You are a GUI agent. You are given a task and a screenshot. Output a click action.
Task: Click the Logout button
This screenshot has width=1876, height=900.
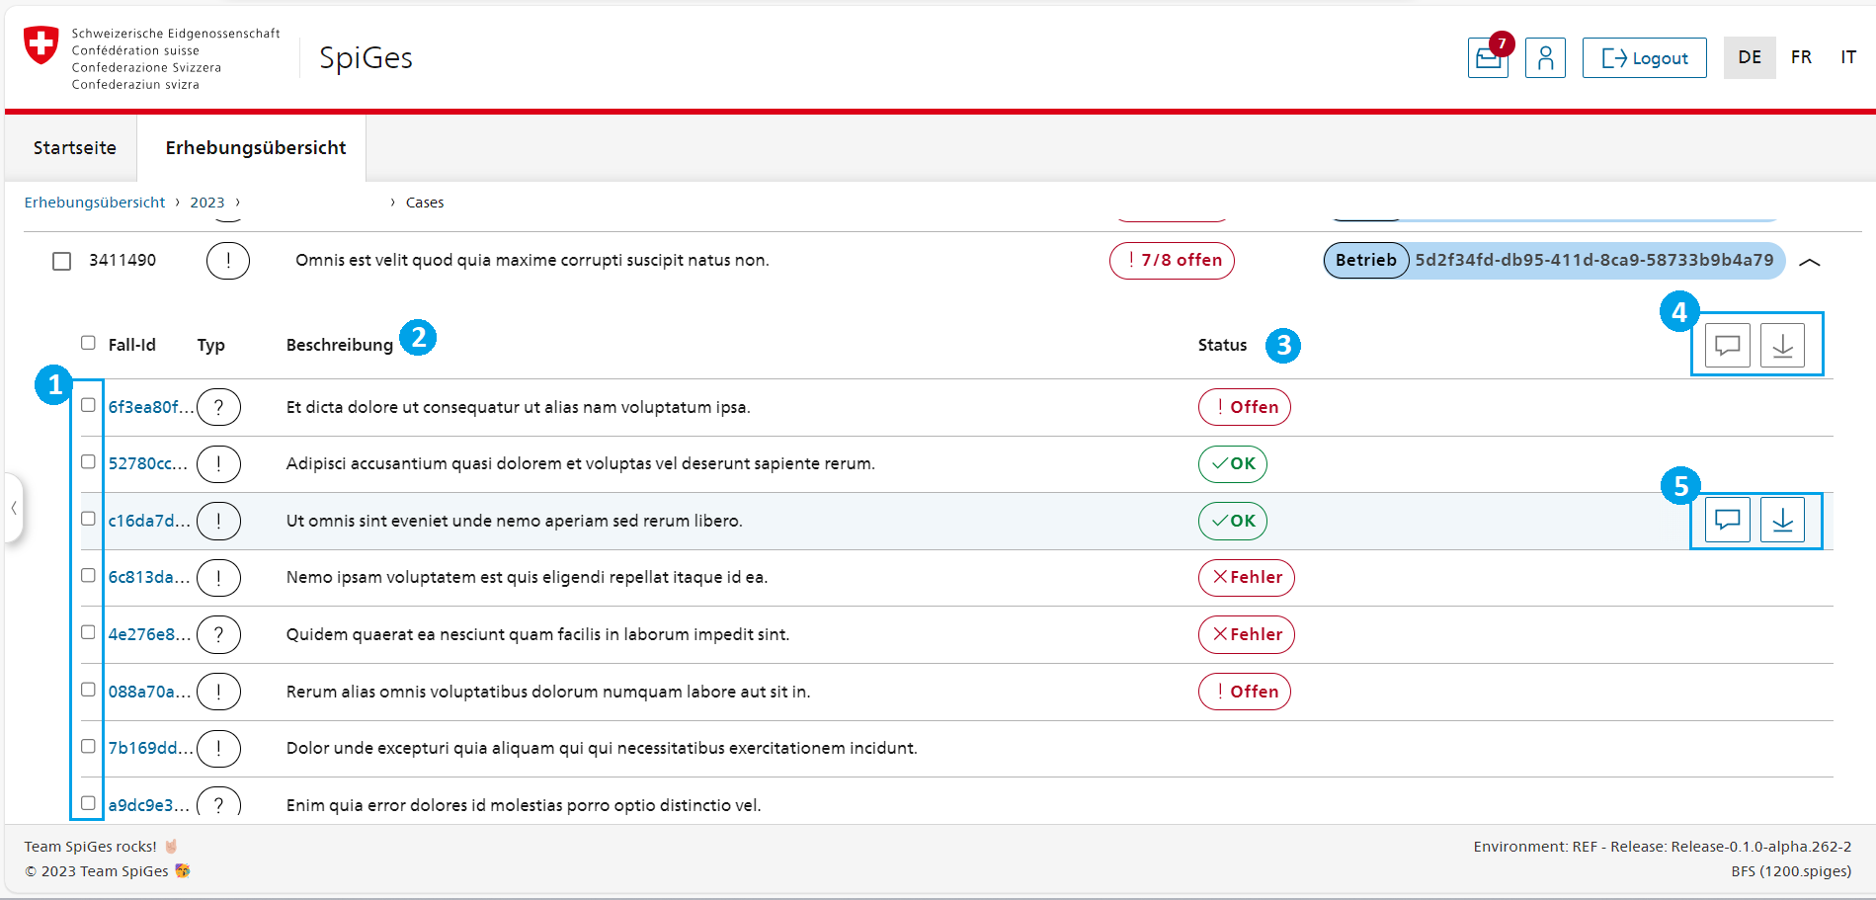1644,58
